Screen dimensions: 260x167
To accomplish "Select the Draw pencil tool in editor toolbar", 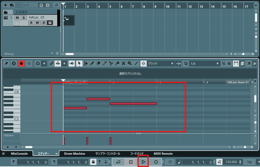I will point(92,64).
